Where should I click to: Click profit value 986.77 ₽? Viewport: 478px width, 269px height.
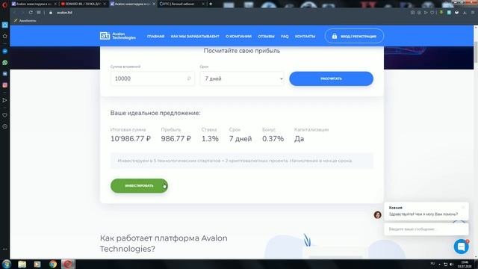pyautogui.click(x=176, y=139)
